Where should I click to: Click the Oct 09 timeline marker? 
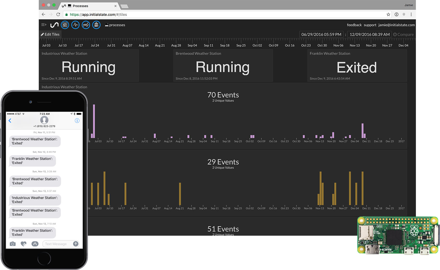tap(273, 45)
